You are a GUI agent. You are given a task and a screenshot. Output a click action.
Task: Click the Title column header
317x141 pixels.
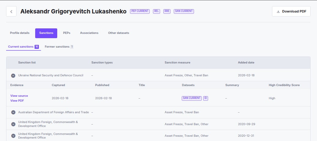pos(142,85)
